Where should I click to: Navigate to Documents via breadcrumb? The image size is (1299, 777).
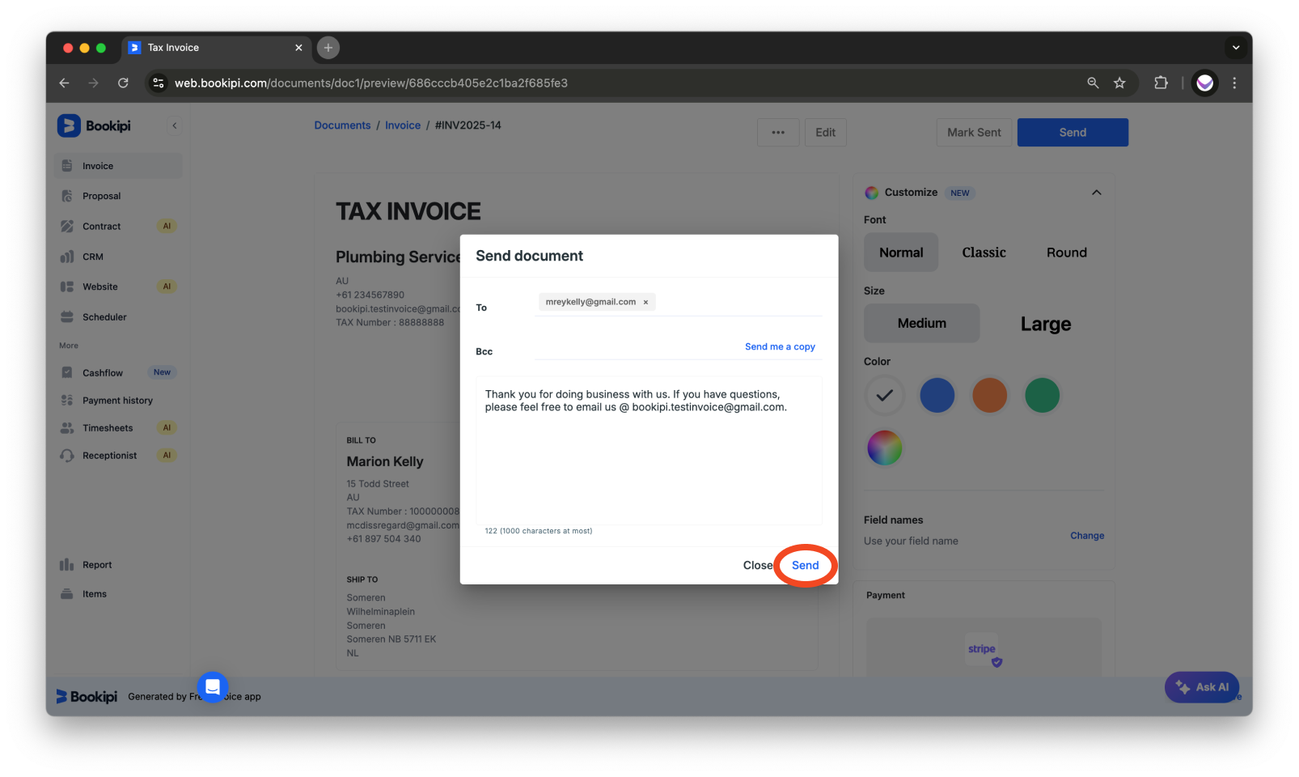(341, 125)
